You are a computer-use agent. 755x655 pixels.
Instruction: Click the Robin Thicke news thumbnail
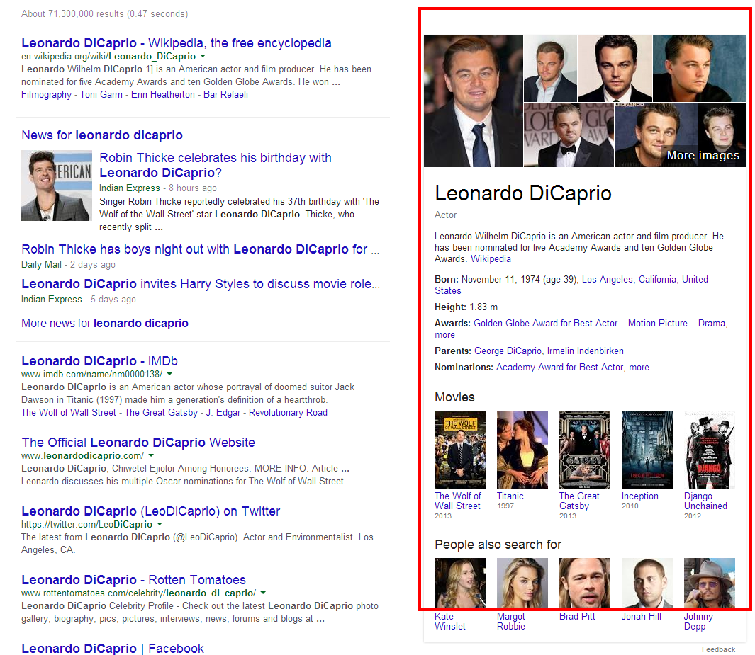pos(56,186)
